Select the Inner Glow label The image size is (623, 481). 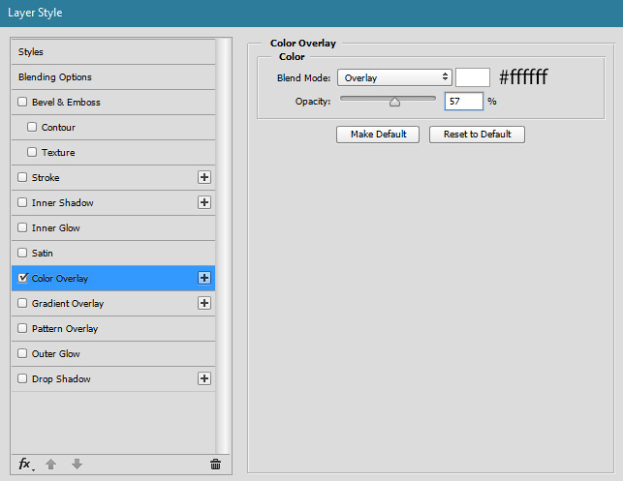click(x=55, y=227)
